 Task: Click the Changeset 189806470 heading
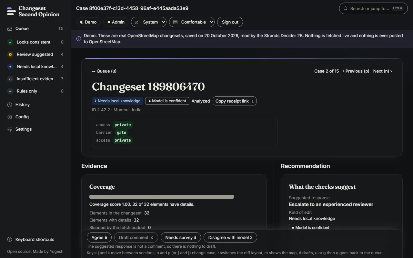coord(148,86)
